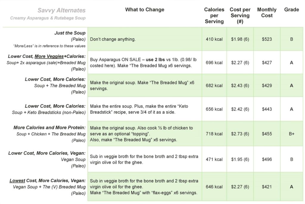Viewport: 305px width, 204px height.
Task: Select the "Monthly Cost" column header
Action: 267,12
